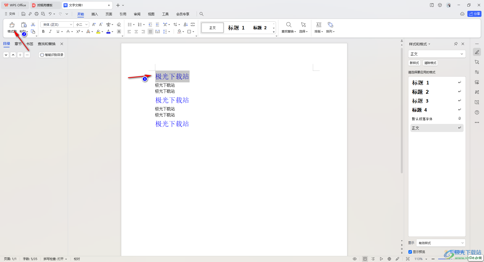Select 标题 3 in styles list
The width and height of the screenshot is (484, 262).
437,101
